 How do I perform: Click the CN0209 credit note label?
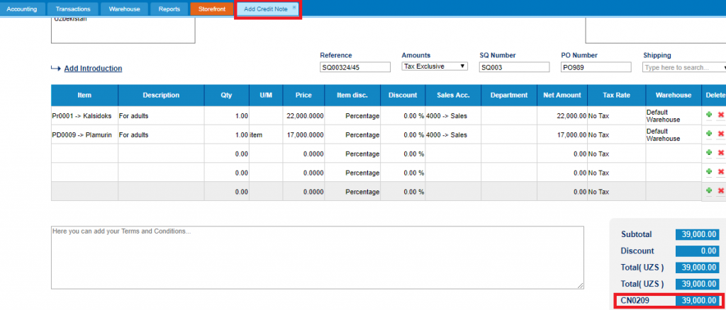pyautogui.click(x=635, y=301)
